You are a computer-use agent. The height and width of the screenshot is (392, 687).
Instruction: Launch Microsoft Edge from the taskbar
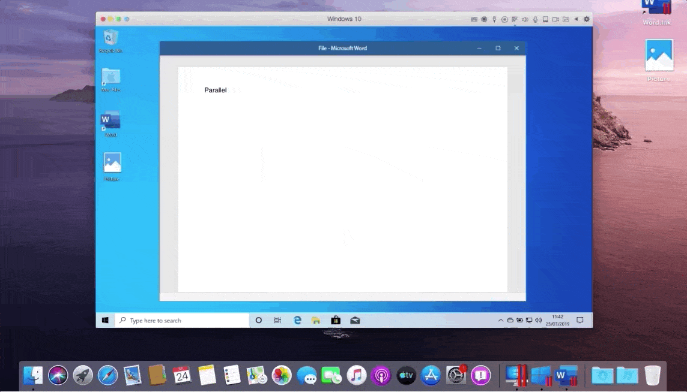tap(297, 320)
